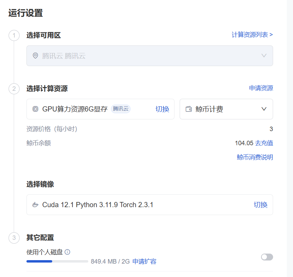Viewport: 293px width, 277px height.
Task: Click the GPU chip icon beside GPU算力资源6G显存
Action: (35, 109)
